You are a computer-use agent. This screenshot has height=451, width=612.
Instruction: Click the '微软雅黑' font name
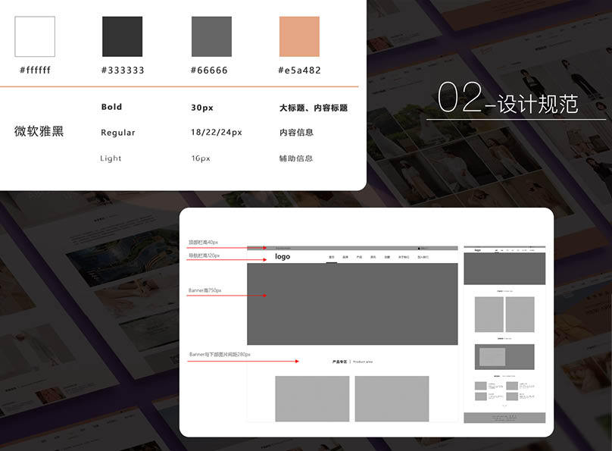(39, 131)
